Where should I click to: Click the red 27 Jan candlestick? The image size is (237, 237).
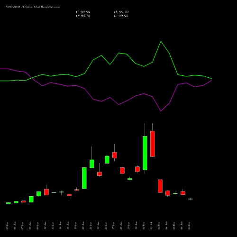(115, 155)
